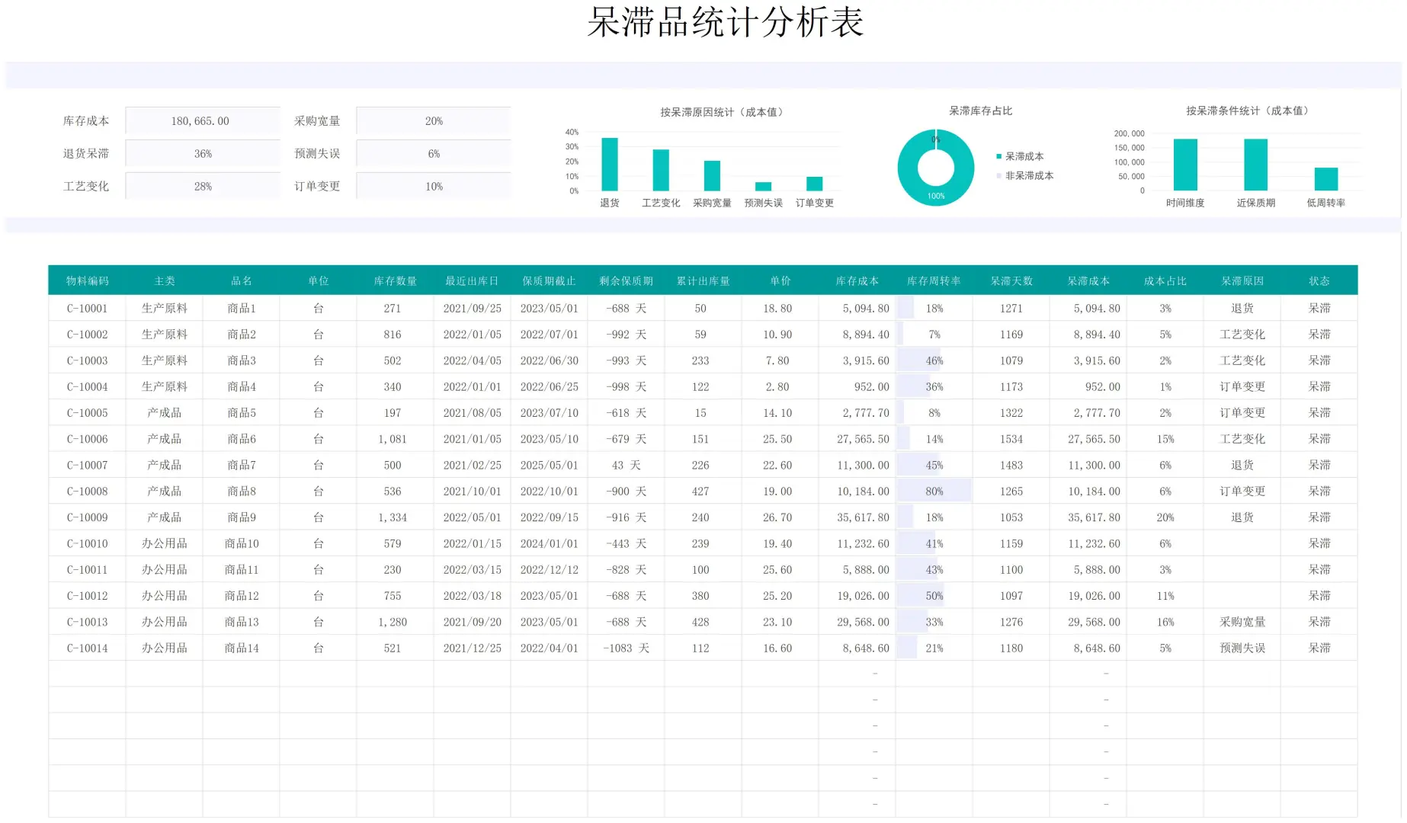This screenshot has width=1407, height=823.
Task: Click the 工艺变化 bar in reason chart
Action: [661, 170]
